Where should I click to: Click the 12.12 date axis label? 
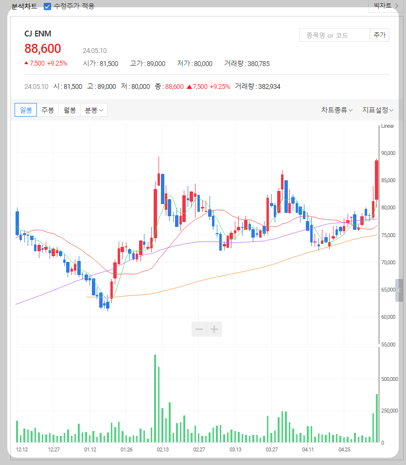tap(22, 449)
